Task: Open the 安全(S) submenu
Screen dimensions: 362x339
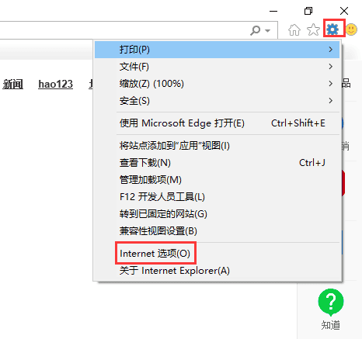Action: tap(217, 101)
